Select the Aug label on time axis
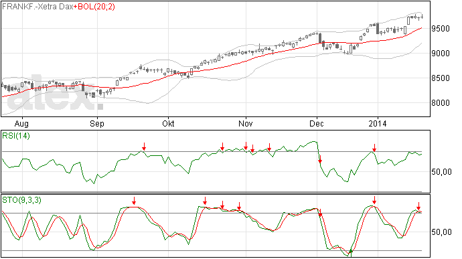Screen dimensions: 462x259 tap(21, 123)
